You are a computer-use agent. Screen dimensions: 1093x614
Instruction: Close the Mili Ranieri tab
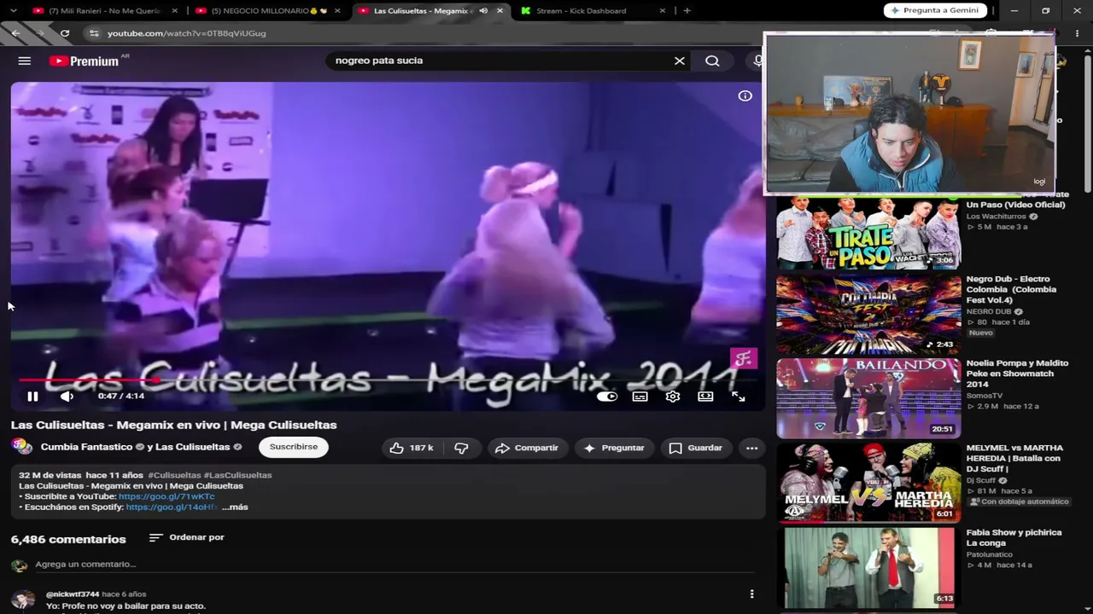[175, 11]
